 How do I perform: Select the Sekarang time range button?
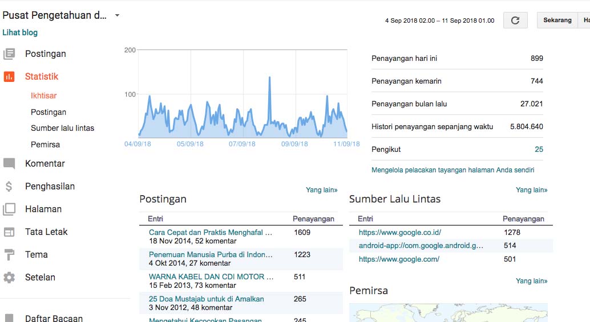click(x=557, y=20)
